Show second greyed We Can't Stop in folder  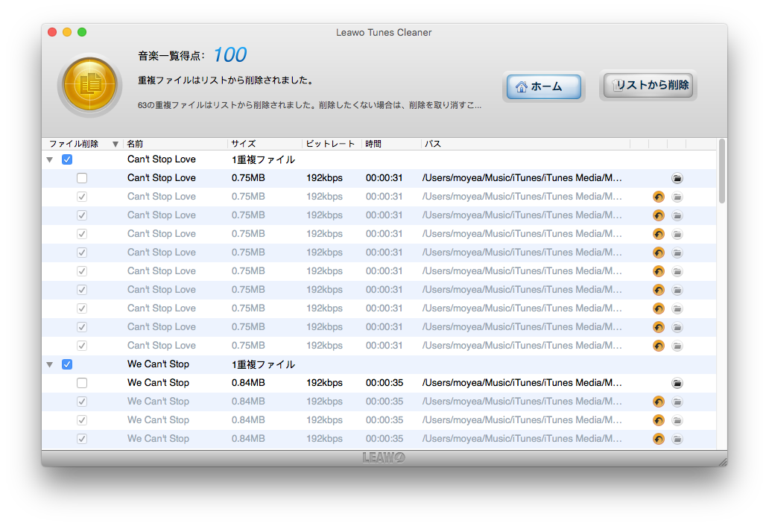tap(677, 421)
